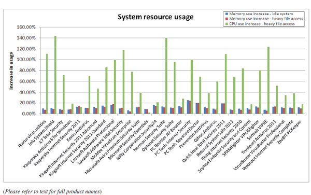Click the 160.00% axis label

[x=26, y=27]
